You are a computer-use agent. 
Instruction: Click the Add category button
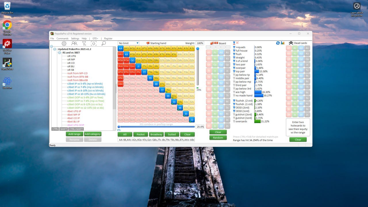coord(93,134)
